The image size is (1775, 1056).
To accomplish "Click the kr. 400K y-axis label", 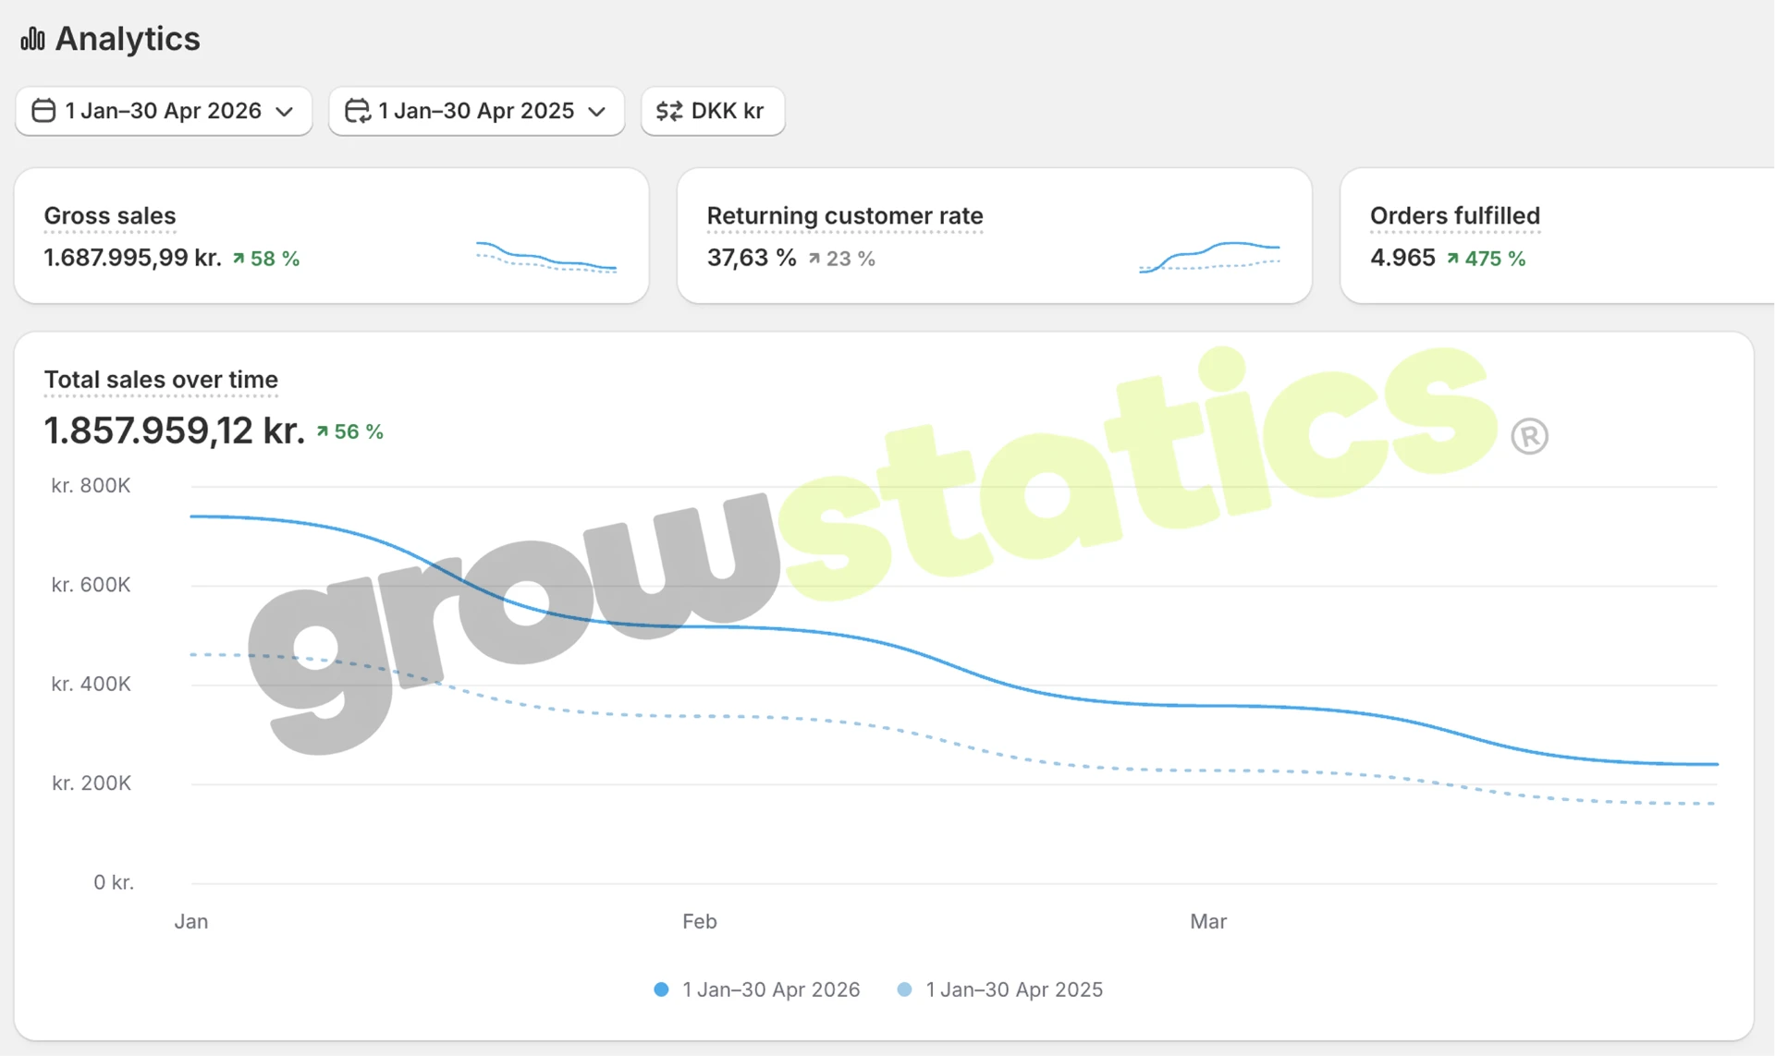I will point(91,685).
